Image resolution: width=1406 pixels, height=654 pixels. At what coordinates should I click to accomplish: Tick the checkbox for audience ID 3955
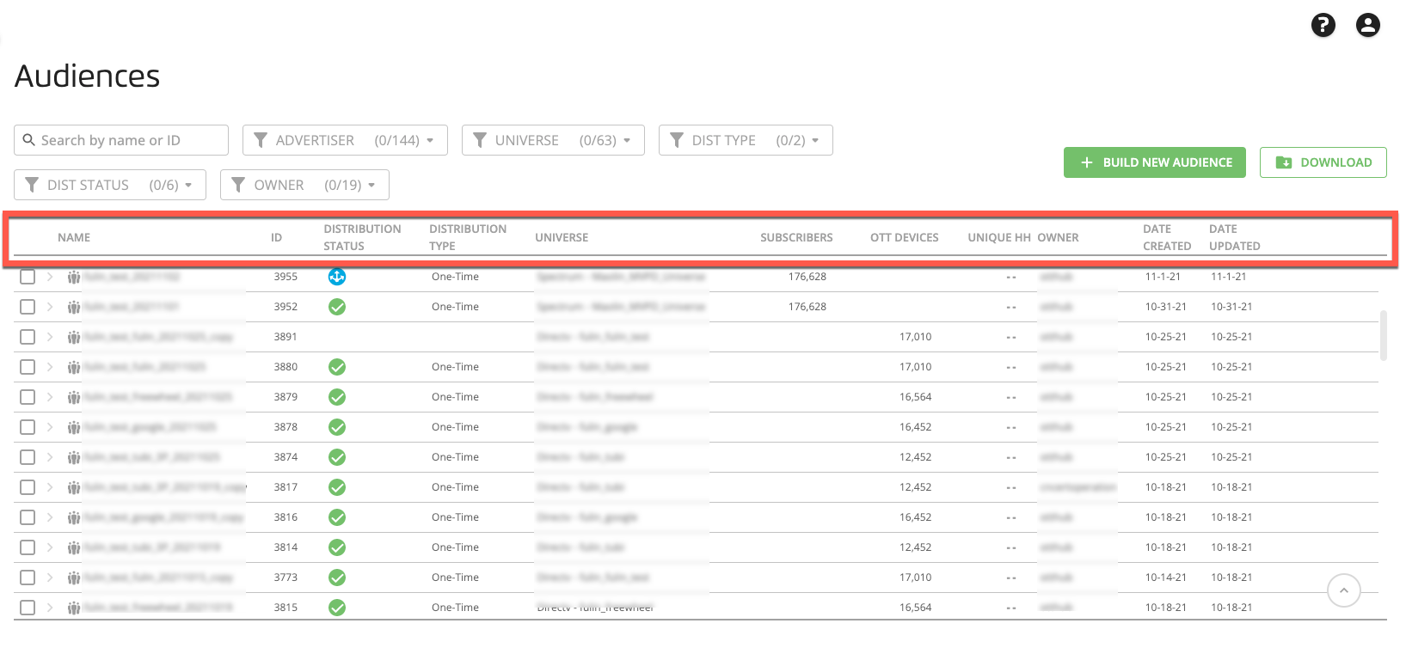[28, 277]
